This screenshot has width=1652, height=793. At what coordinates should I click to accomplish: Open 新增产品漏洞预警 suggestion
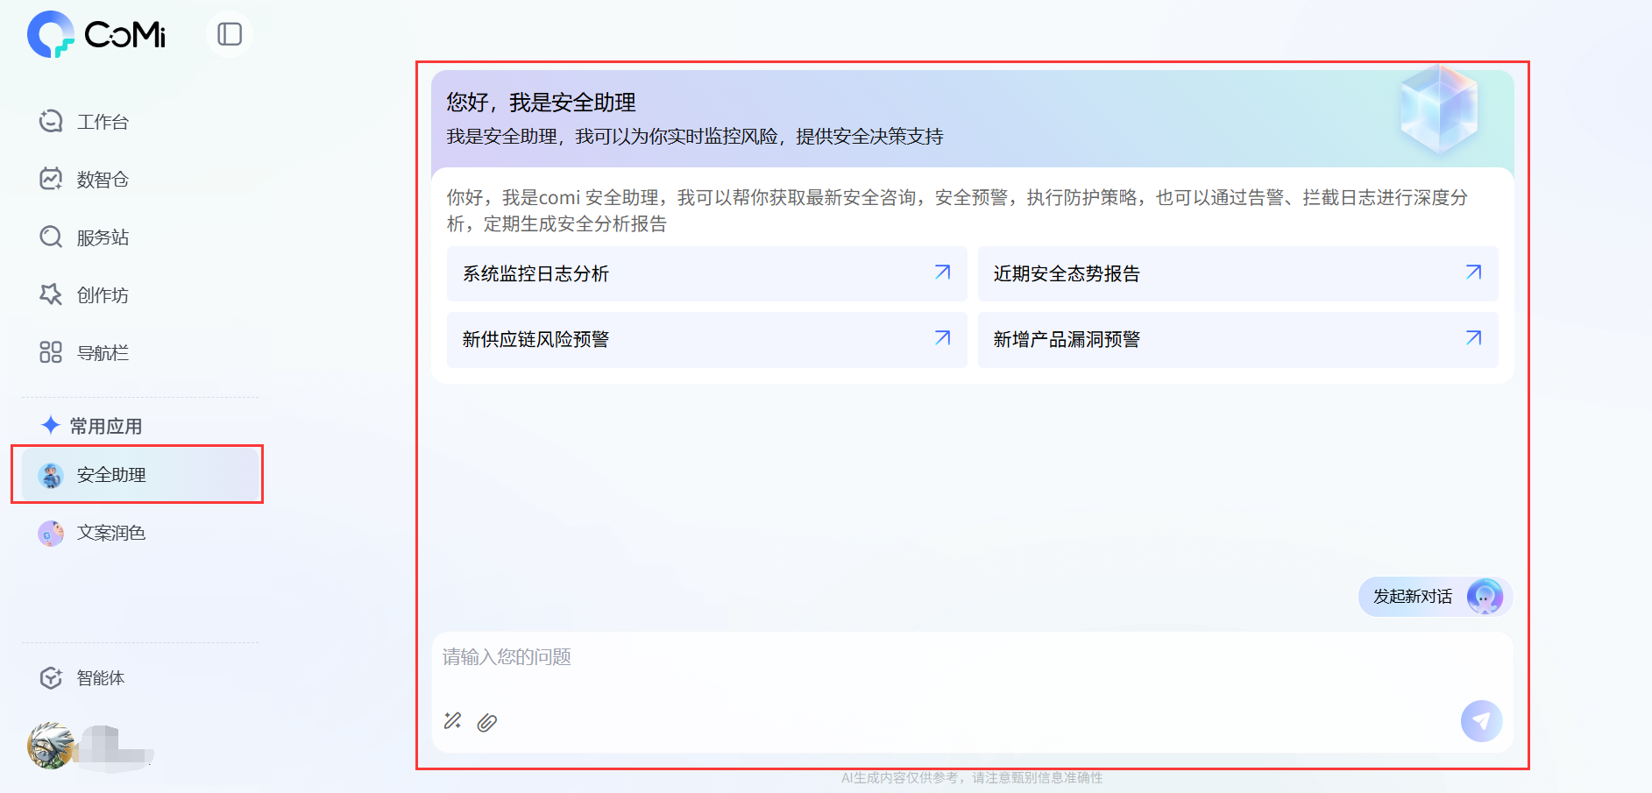click(1237, 340)
